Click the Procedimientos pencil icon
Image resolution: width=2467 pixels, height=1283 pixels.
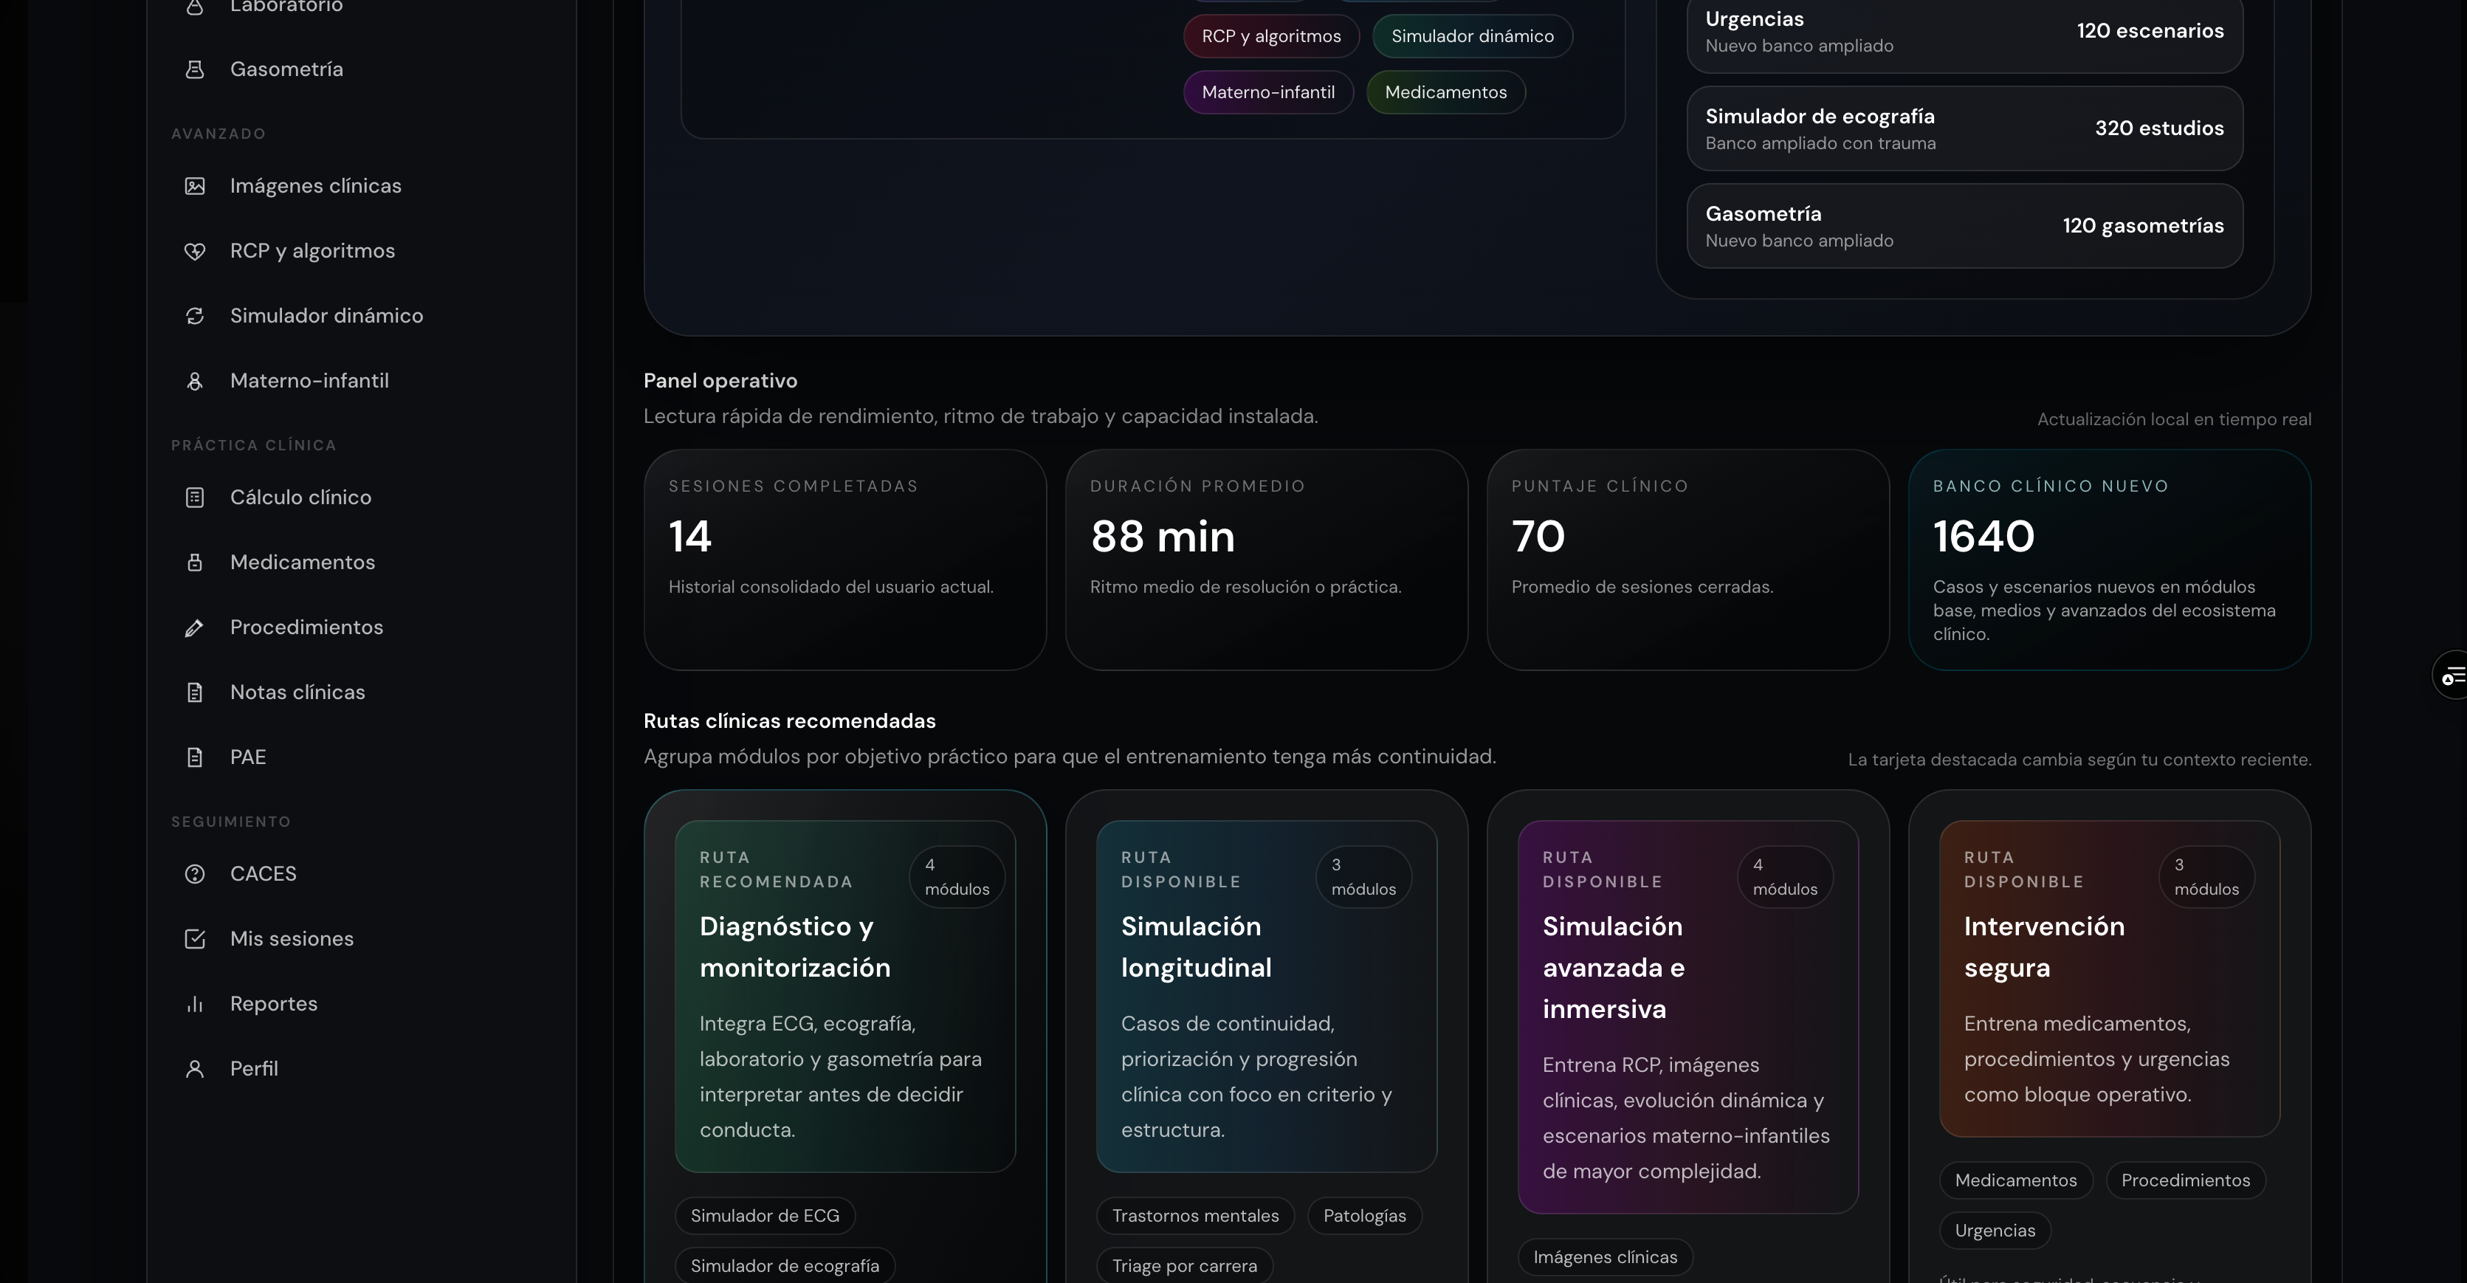194,628
